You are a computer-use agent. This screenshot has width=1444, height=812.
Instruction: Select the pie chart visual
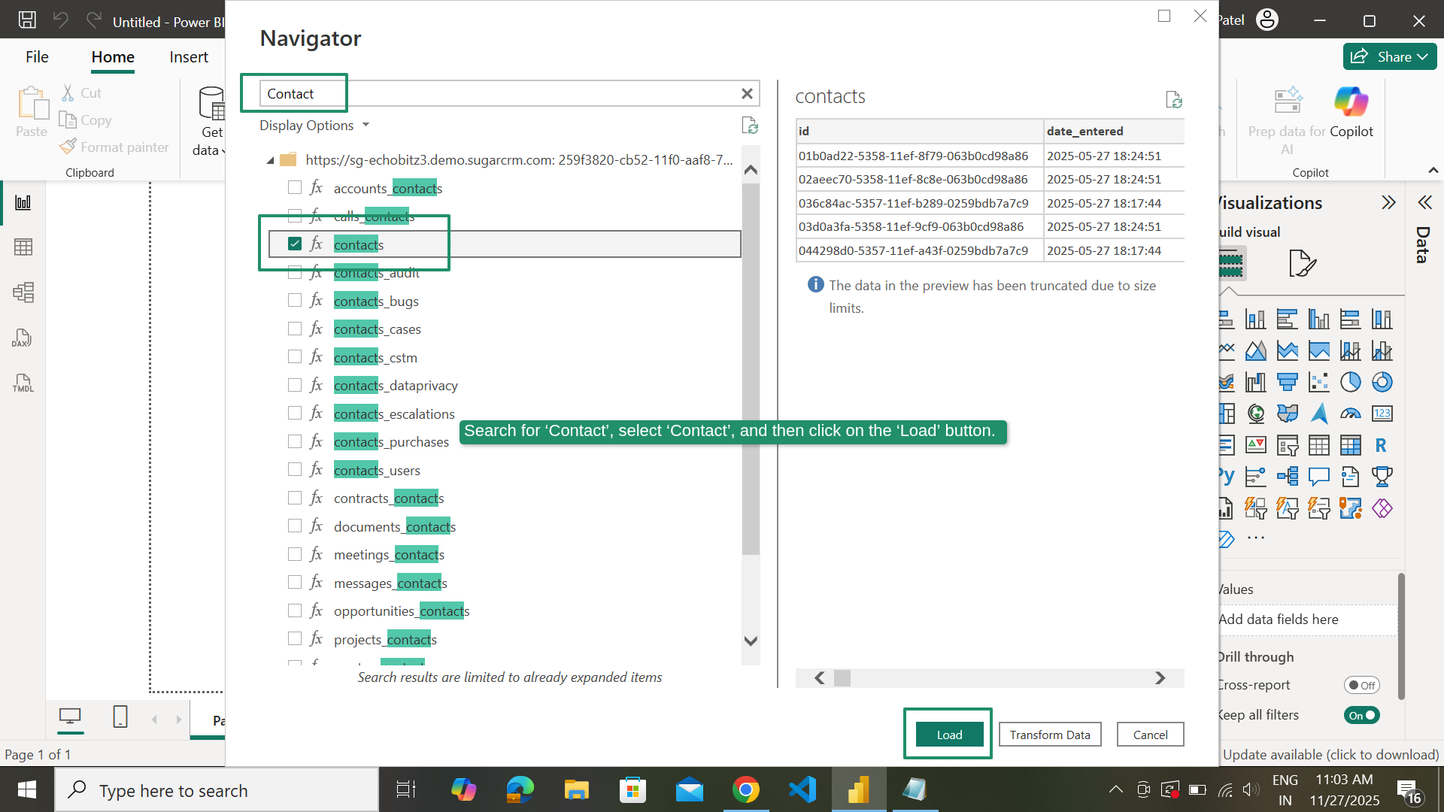click(1350, 382)
